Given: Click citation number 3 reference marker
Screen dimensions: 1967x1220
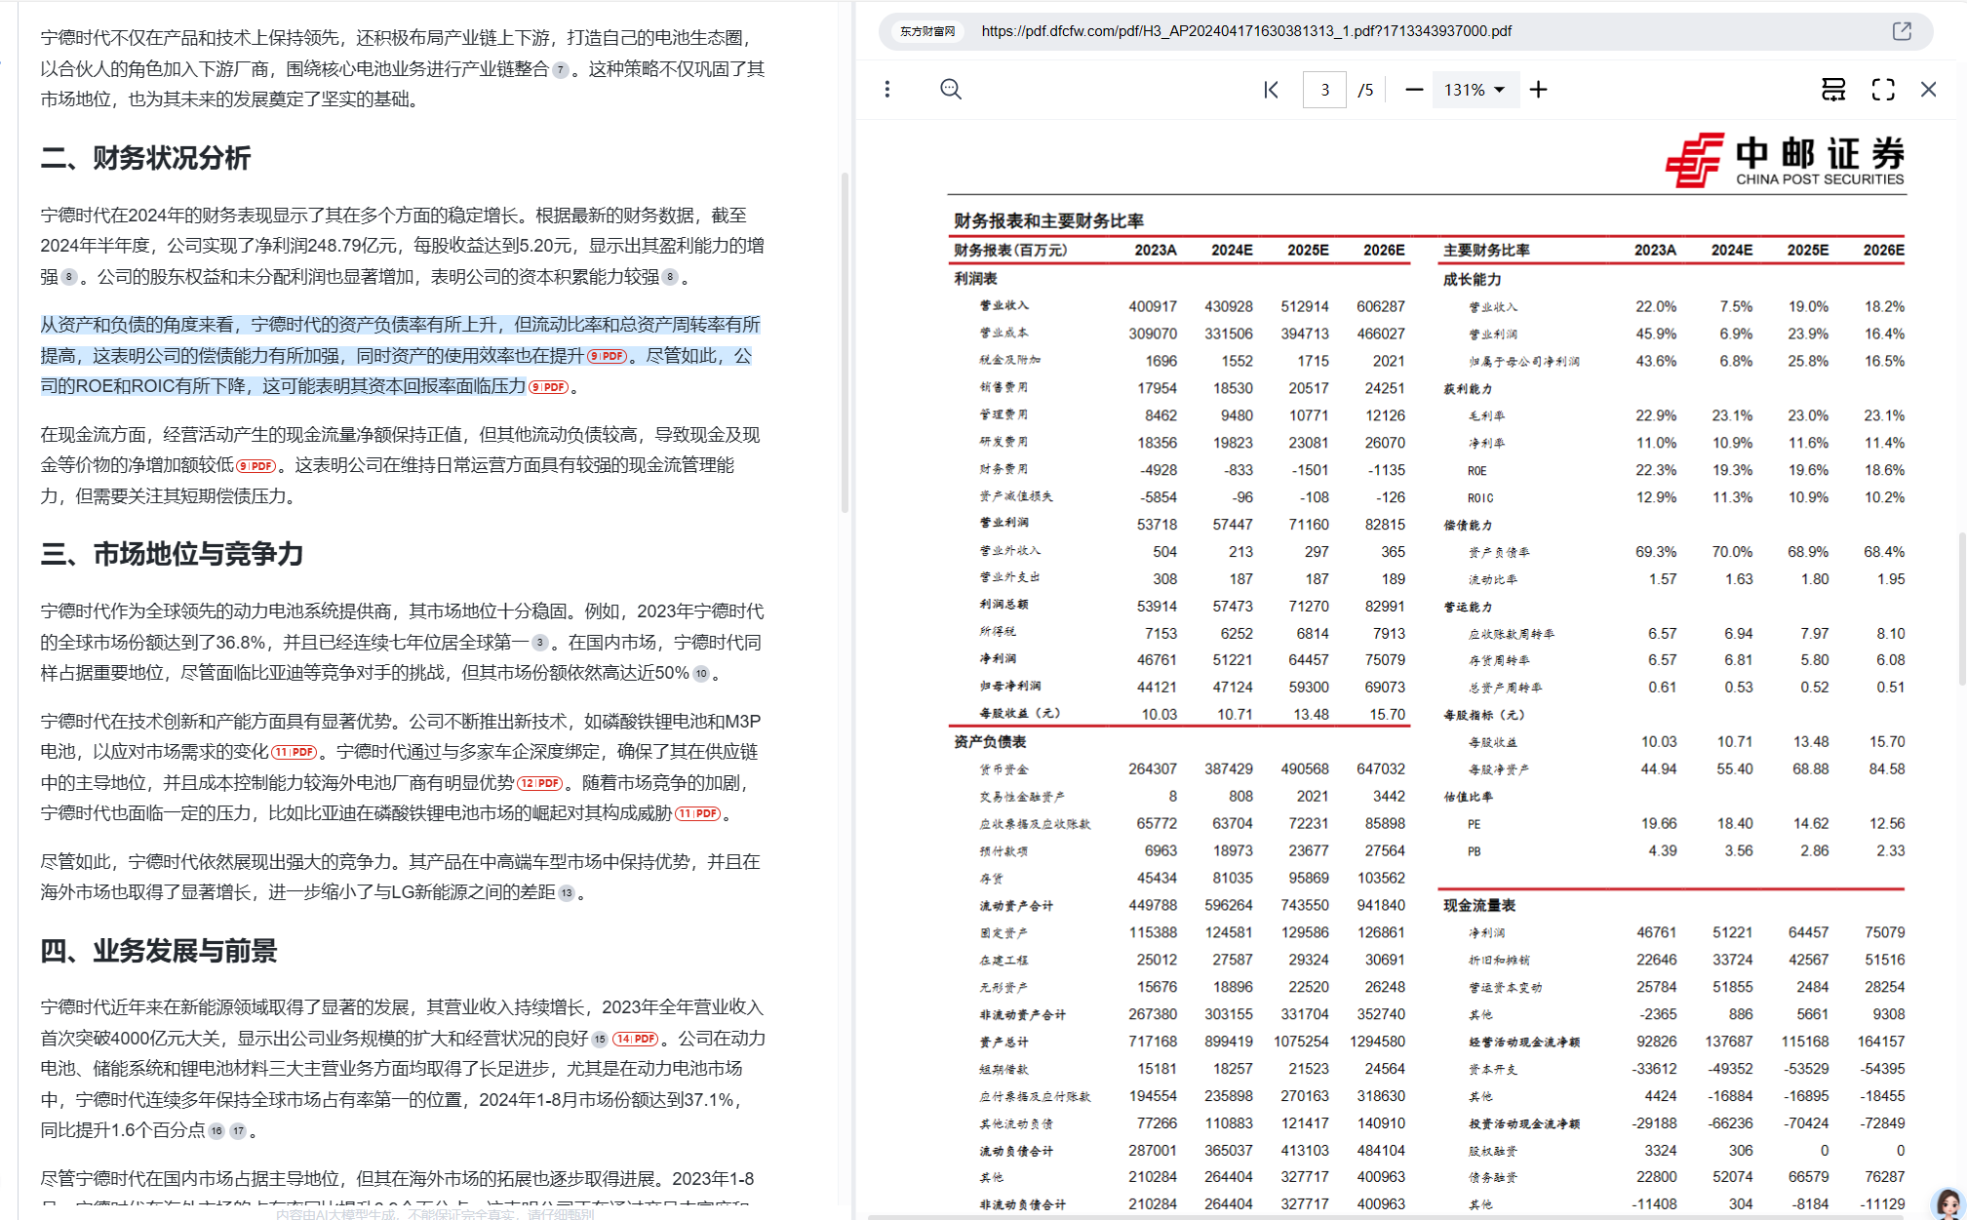Looking at the screenshot, I should pyautogui.click(x=539, y=644).
